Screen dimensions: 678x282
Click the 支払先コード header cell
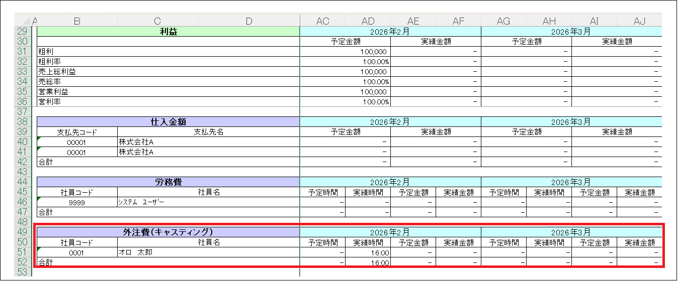[x=77, y=131]
